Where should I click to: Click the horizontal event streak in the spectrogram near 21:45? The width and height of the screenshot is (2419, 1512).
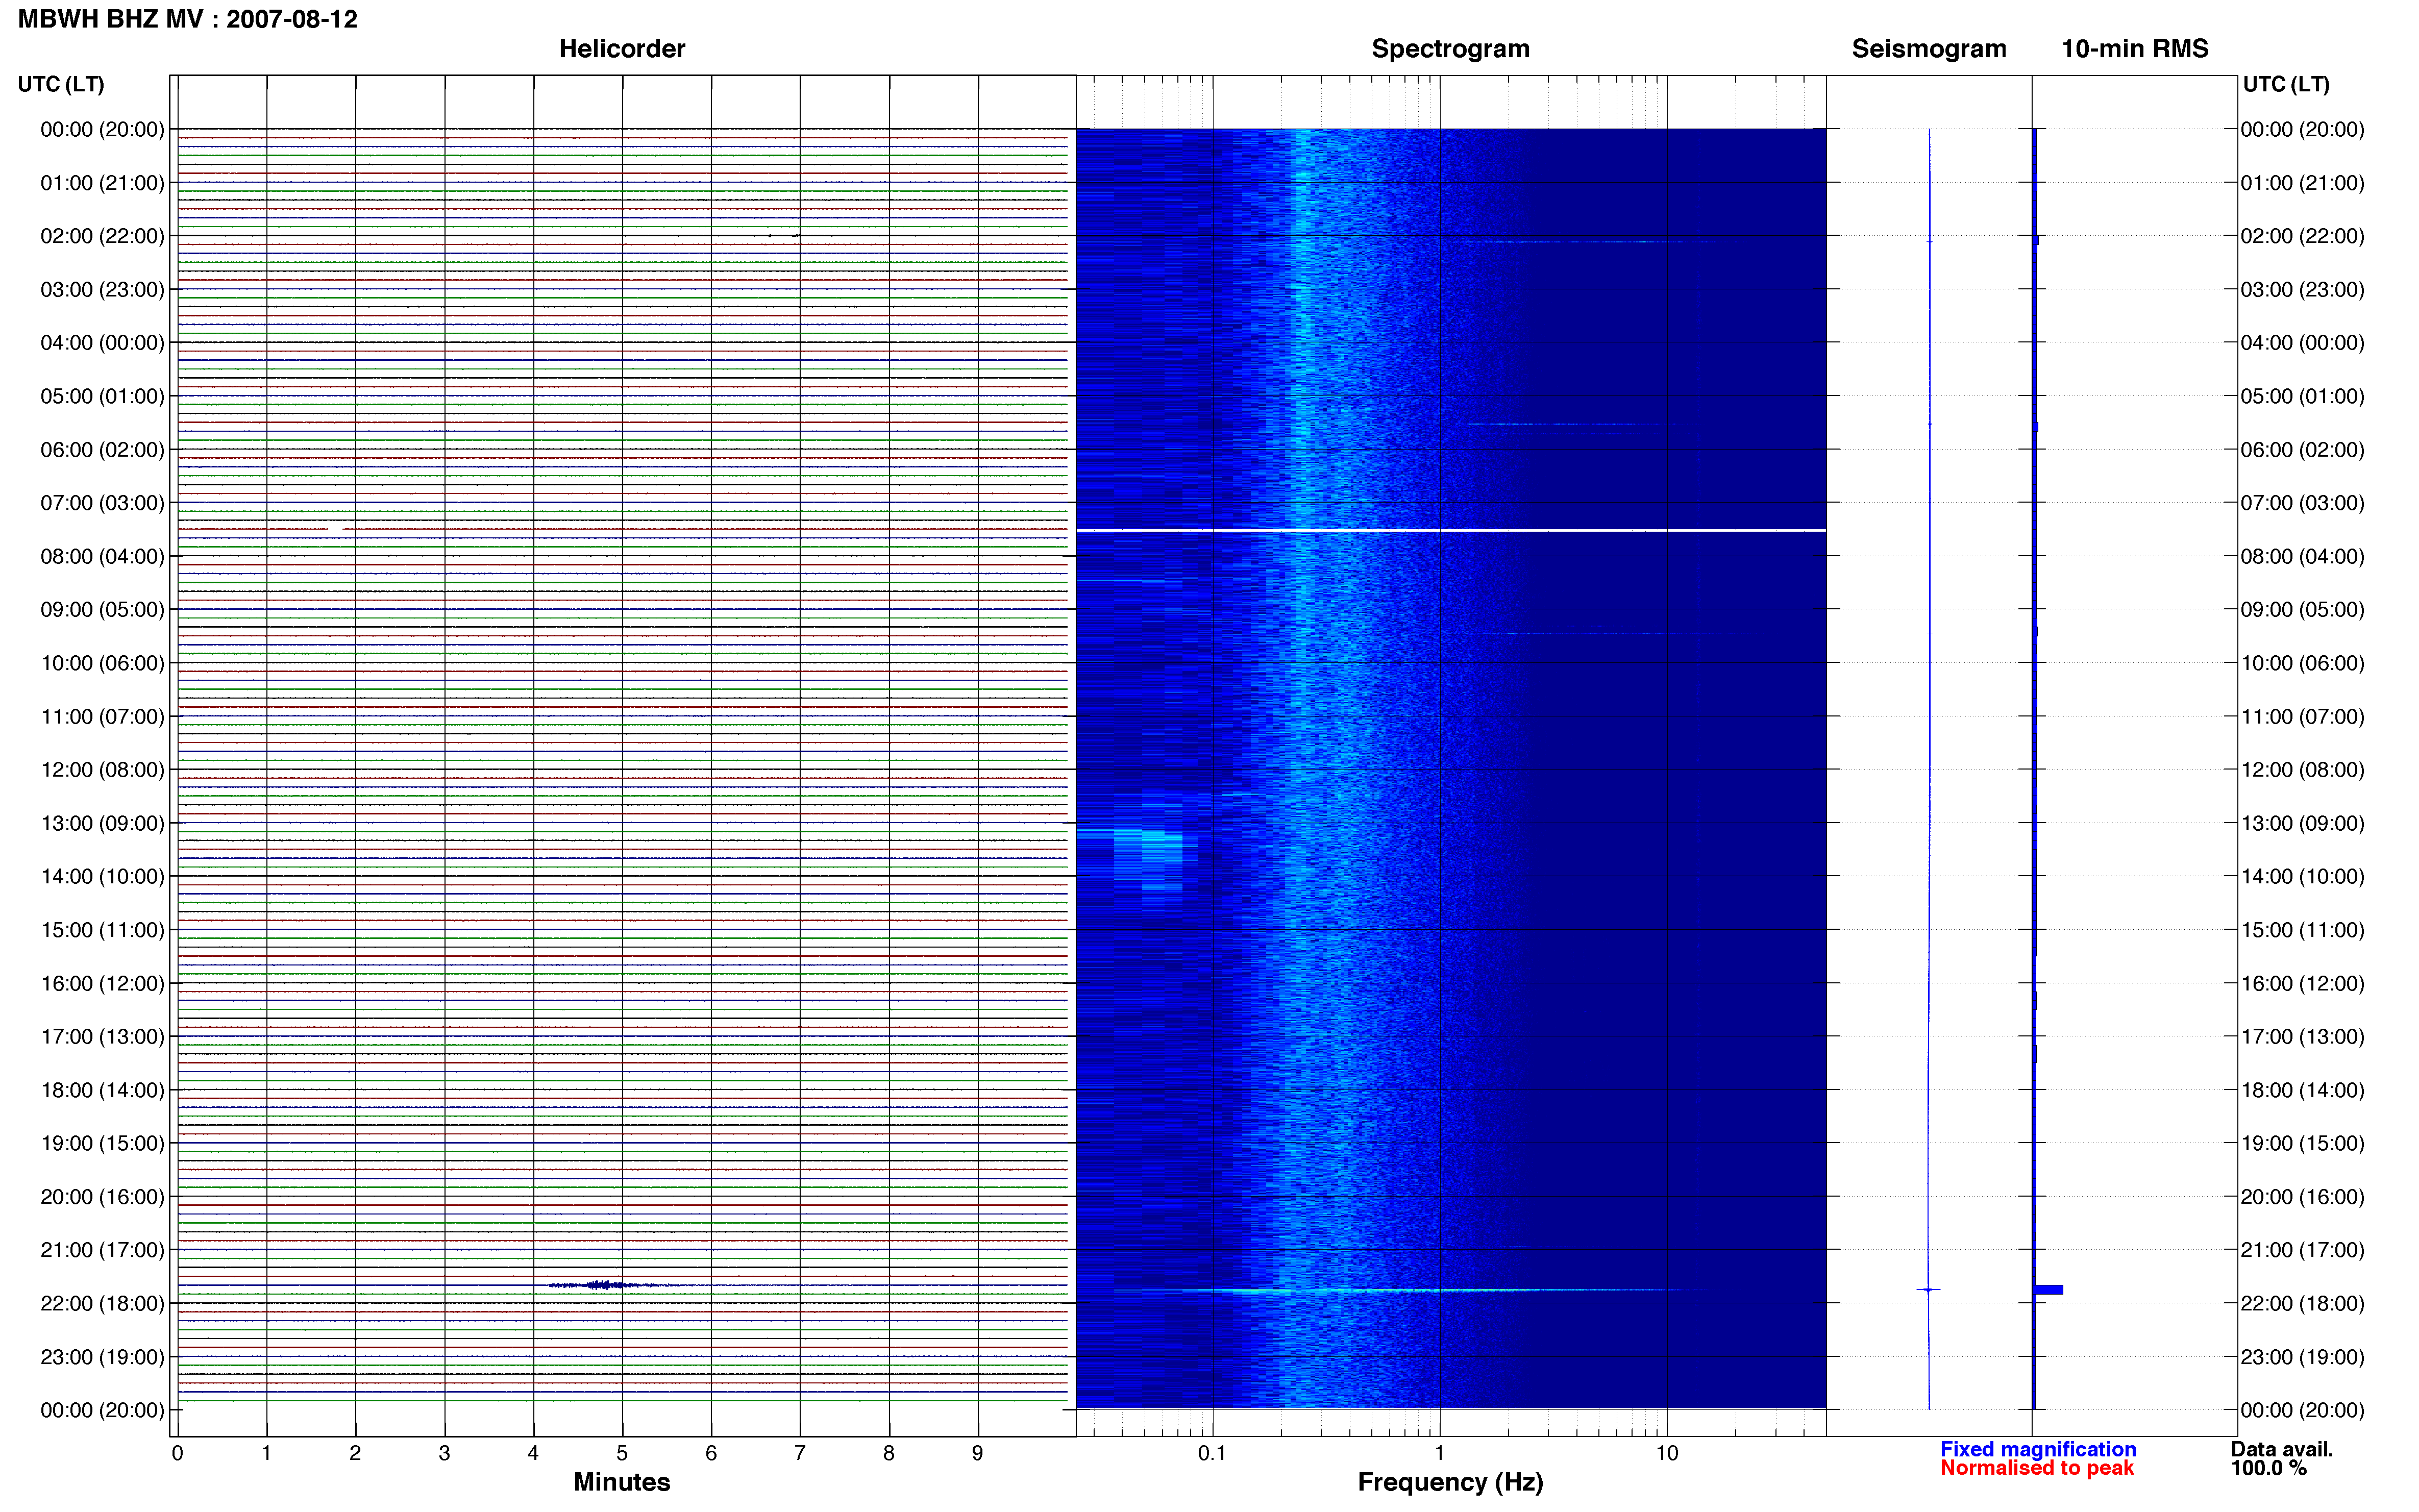tap(1400, 1291)
